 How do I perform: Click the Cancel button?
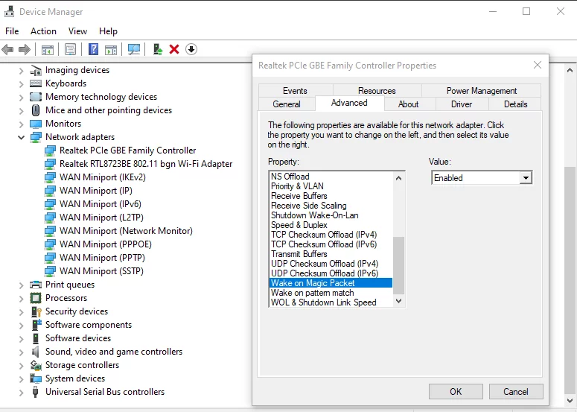(x=516, y=391)
